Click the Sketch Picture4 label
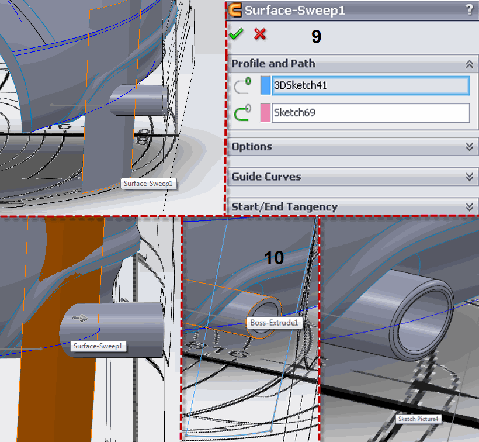This screenshot has height=442, width=479. coord(418,419)
